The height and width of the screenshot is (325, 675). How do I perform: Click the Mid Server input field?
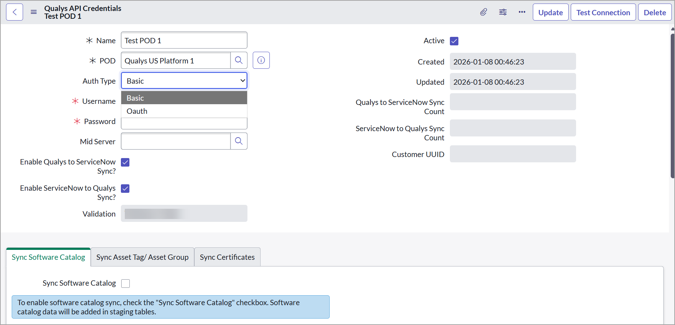[x=176, y=141]
